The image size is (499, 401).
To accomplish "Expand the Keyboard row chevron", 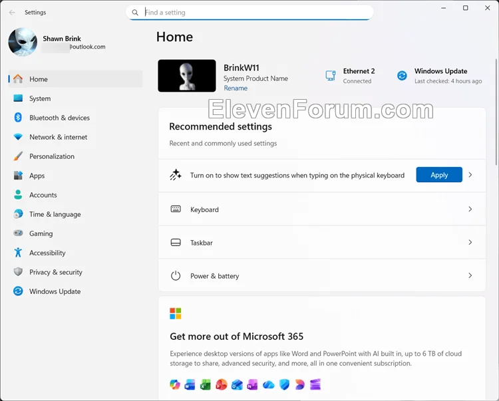I will click(470, 209).
